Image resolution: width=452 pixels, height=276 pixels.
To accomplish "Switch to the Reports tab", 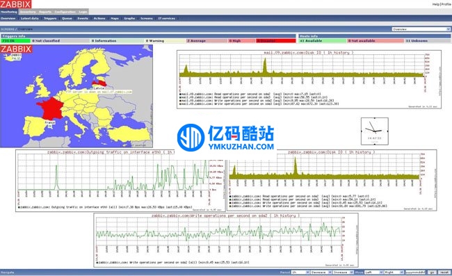I will (x=45, y=12).
